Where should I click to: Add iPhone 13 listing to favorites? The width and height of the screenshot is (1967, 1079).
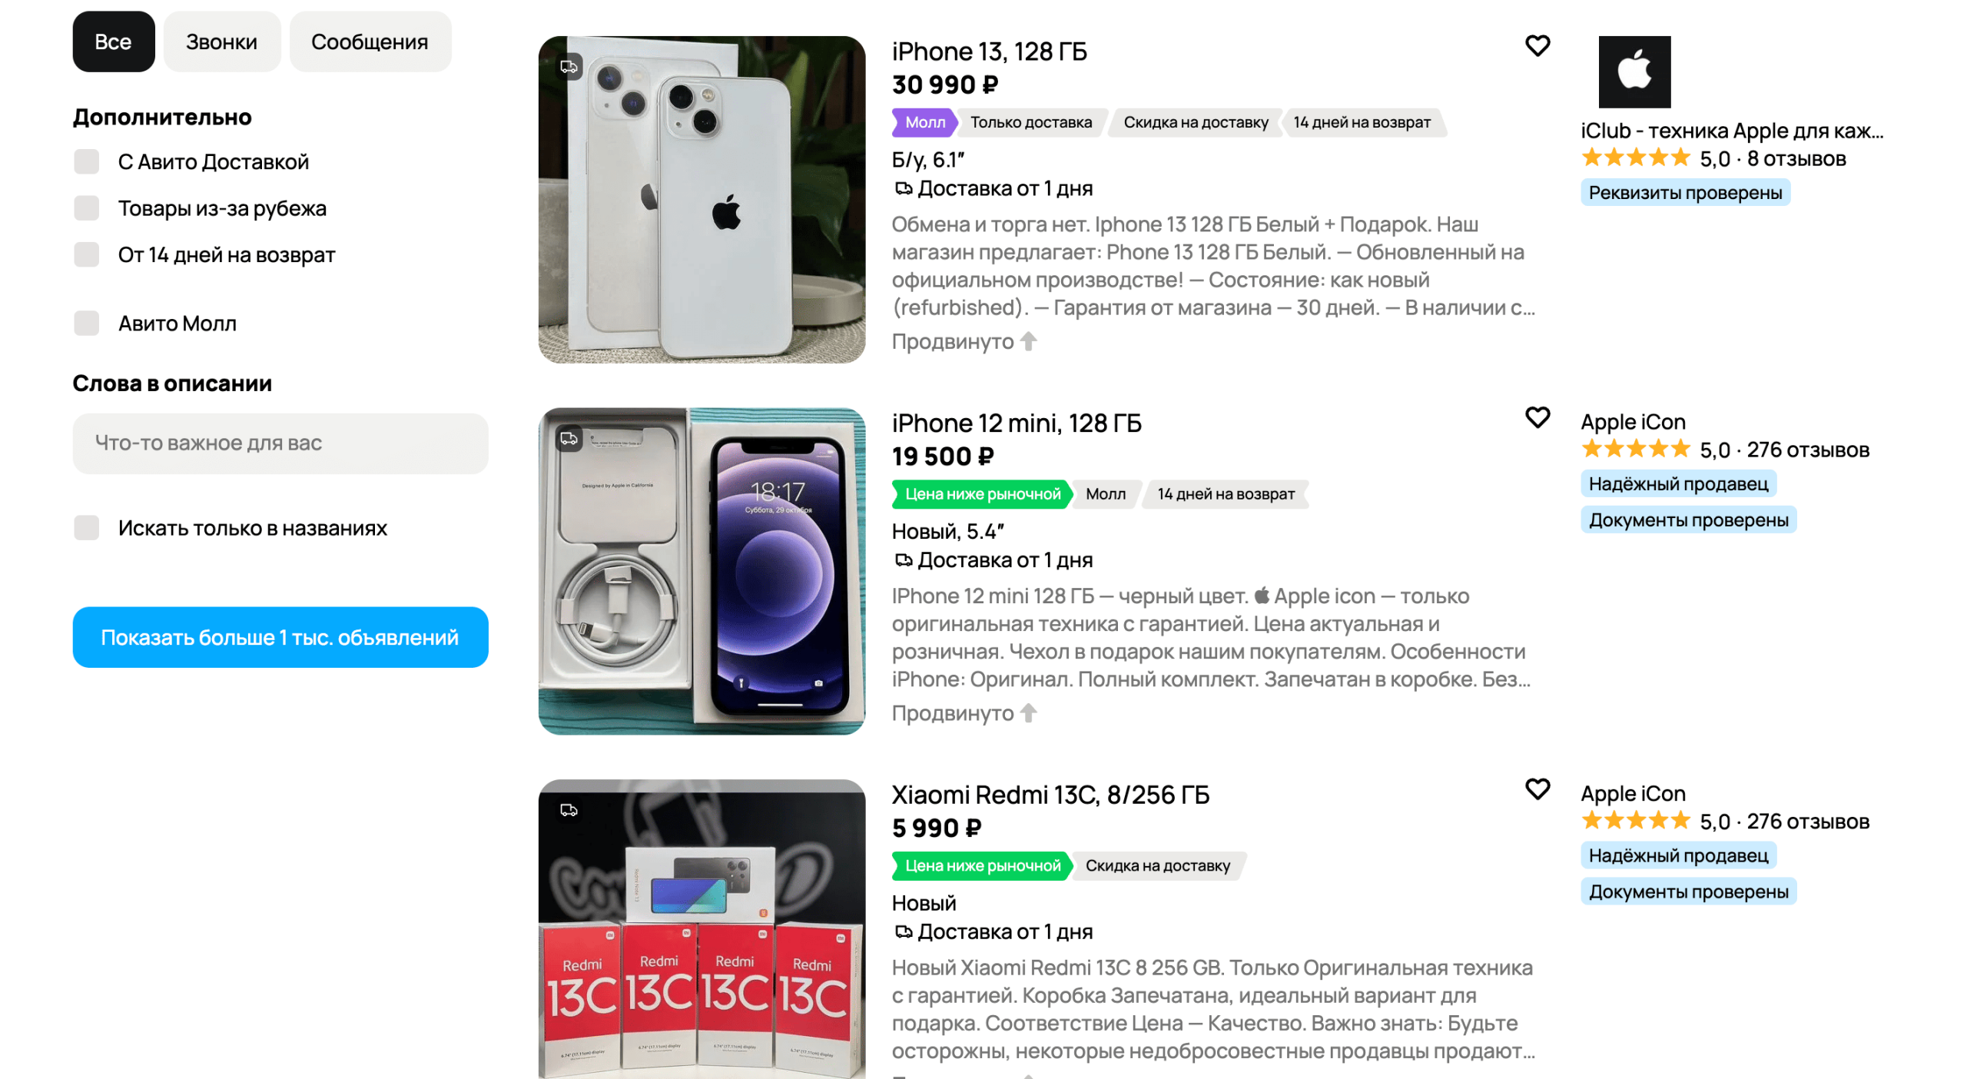[1537, 46]
